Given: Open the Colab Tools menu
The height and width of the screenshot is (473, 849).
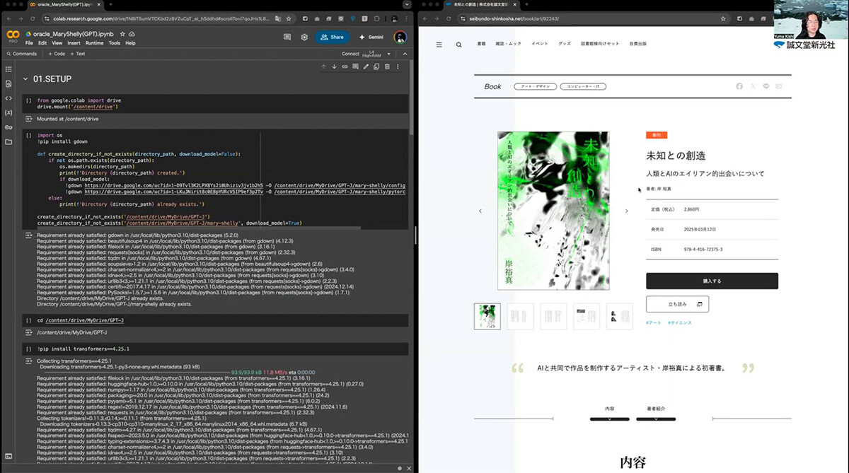Looking at the screenshot, I should pos(115,43).
